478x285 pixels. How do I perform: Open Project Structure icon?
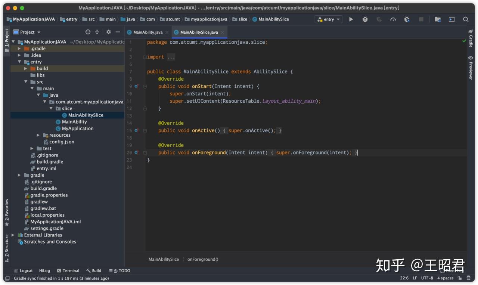[x=438, y=19]
